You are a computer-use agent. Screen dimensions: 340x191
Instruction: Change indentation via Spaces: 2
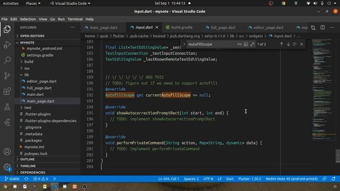point(191,179)
